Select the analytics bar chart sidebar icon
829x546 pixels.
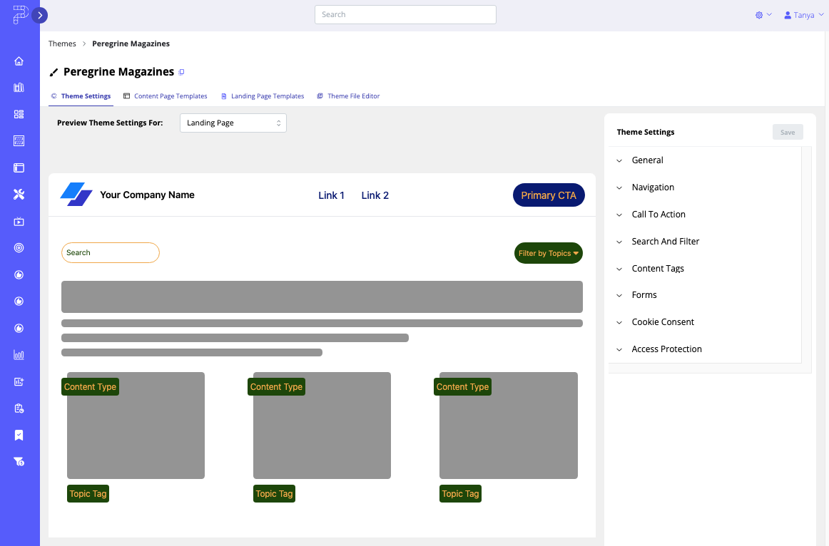pyautogui.click(x=19, y=354)
